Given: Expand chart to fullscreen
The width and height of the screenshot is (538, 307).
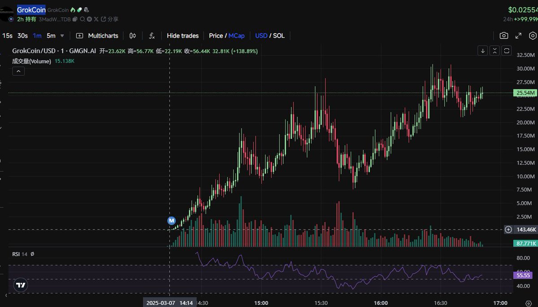Looking at the screenshot, I should pyautogui.click(x=518, y=36).
